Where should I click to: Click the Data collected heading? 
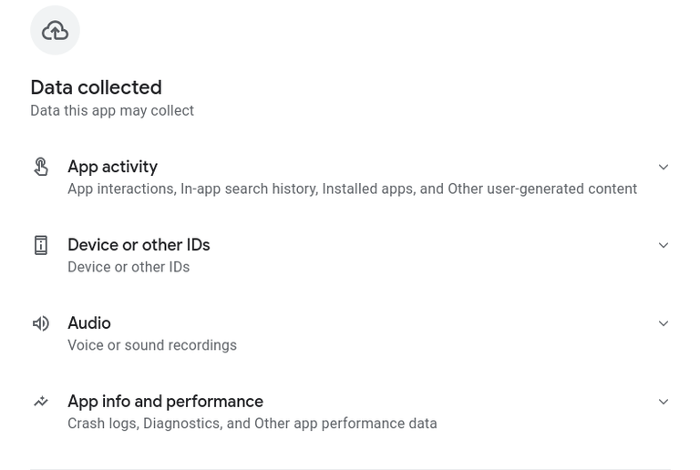[x=96, y=87]
